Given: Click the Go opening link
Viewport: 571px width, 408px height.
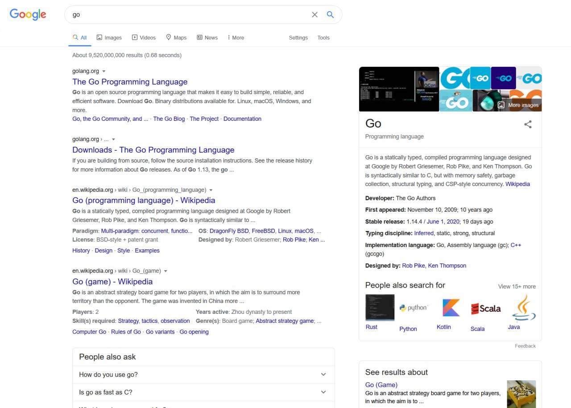Looking at the screenshot, I should click(x=194, y=332).
